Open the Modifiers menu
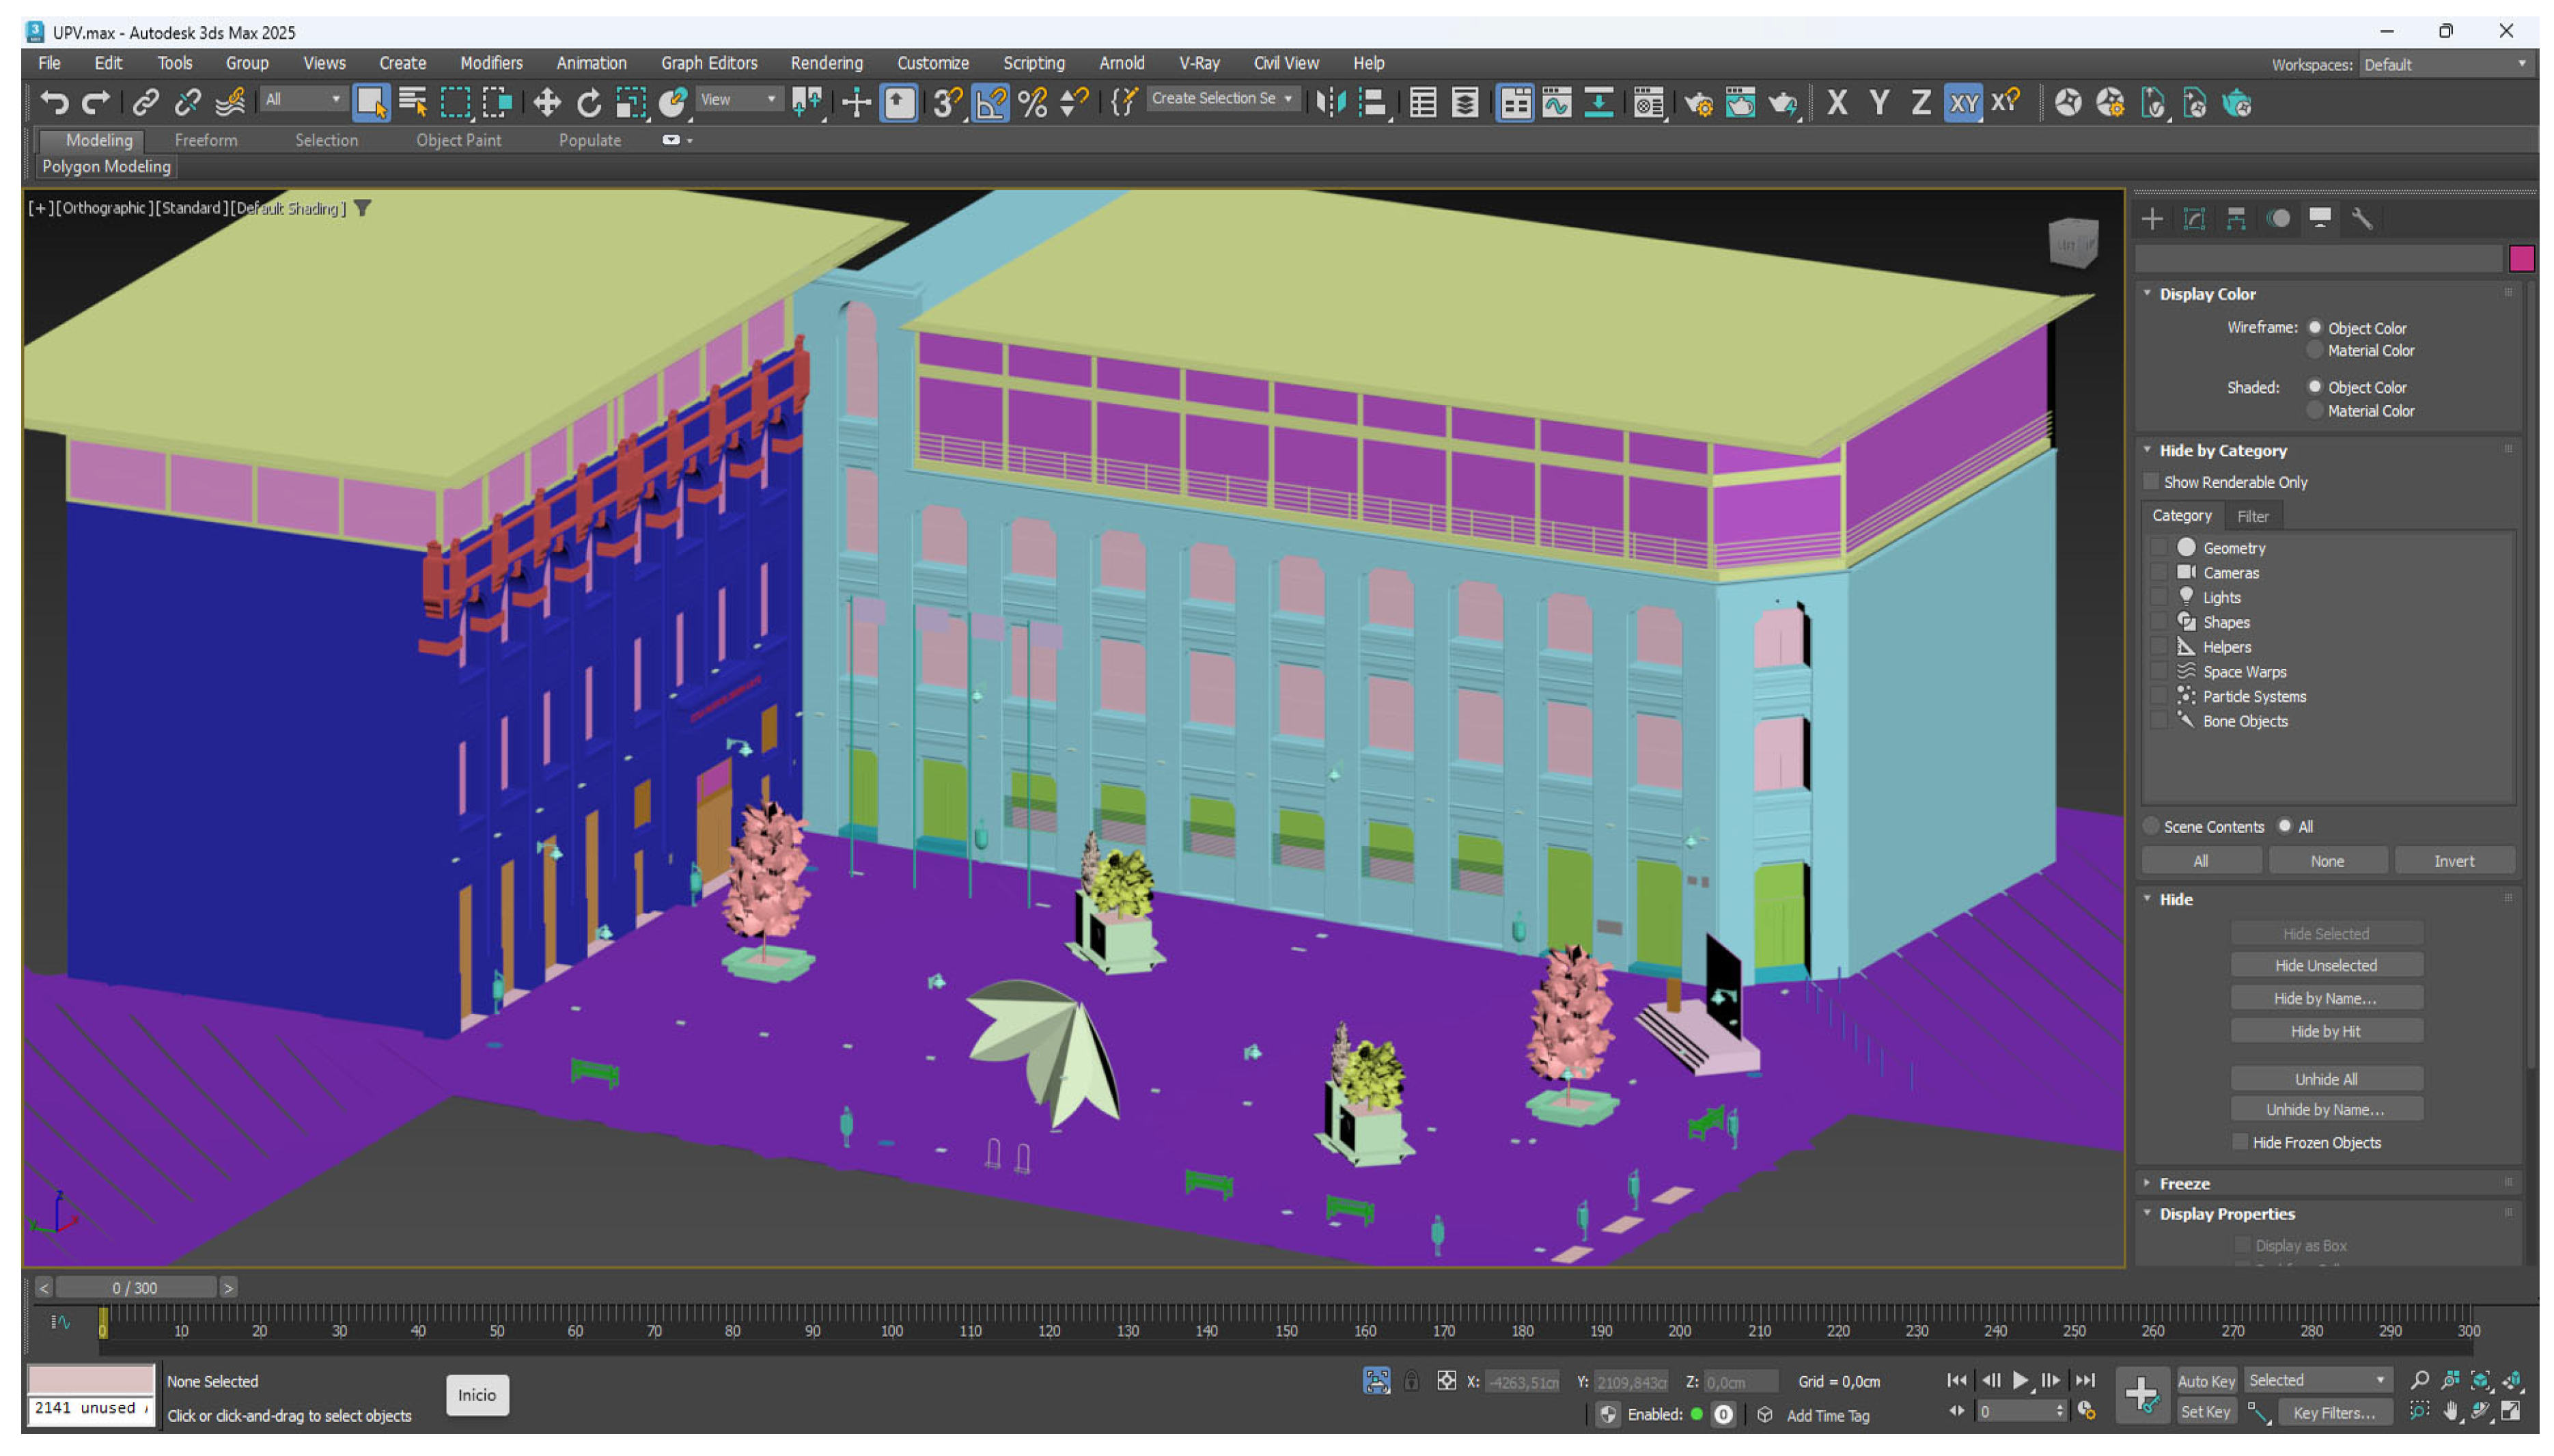The width and height of the screenshot is (2554, 1456). pos(491,63)
